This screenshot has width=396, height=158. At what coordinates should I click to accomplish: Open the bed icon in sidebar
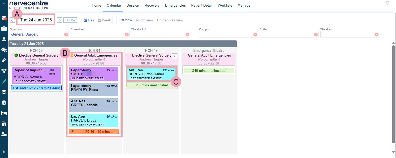pyautogui.click(x=4, y=113)
